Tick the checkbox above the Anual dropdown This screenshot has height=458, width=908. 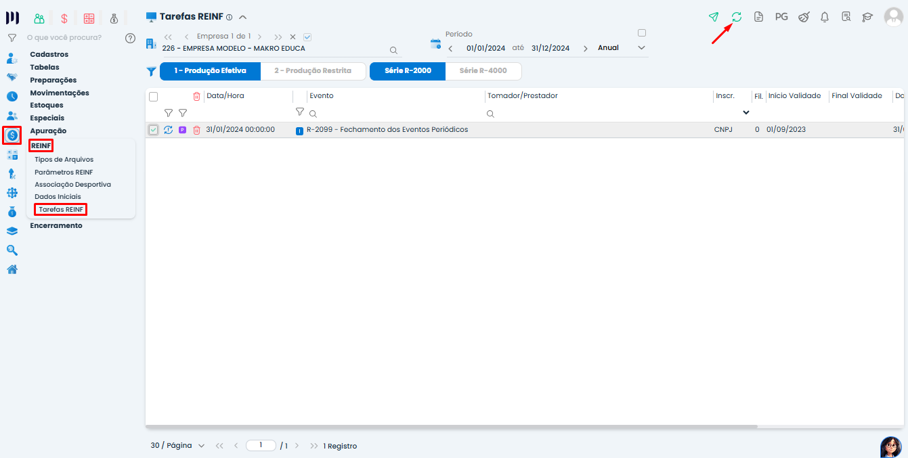click(x=642, y=32)
